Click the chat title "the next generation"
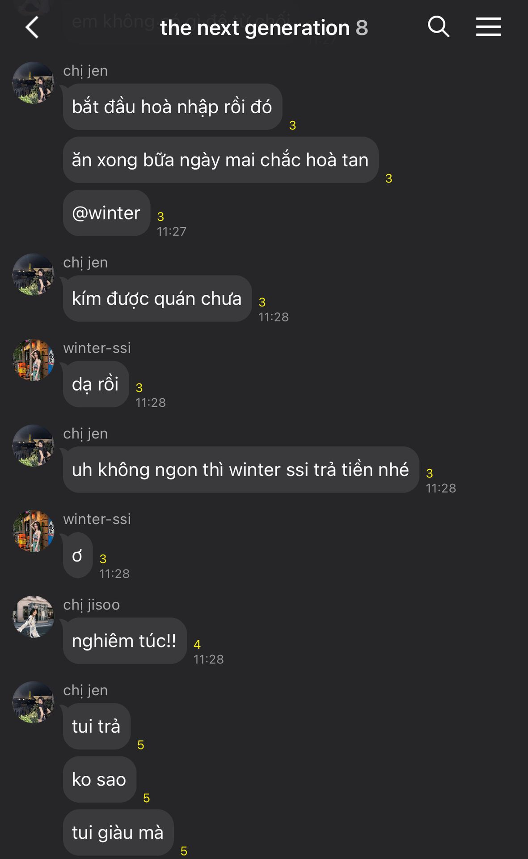This screenshot has width=528, height=859. (x=255, y=28)
